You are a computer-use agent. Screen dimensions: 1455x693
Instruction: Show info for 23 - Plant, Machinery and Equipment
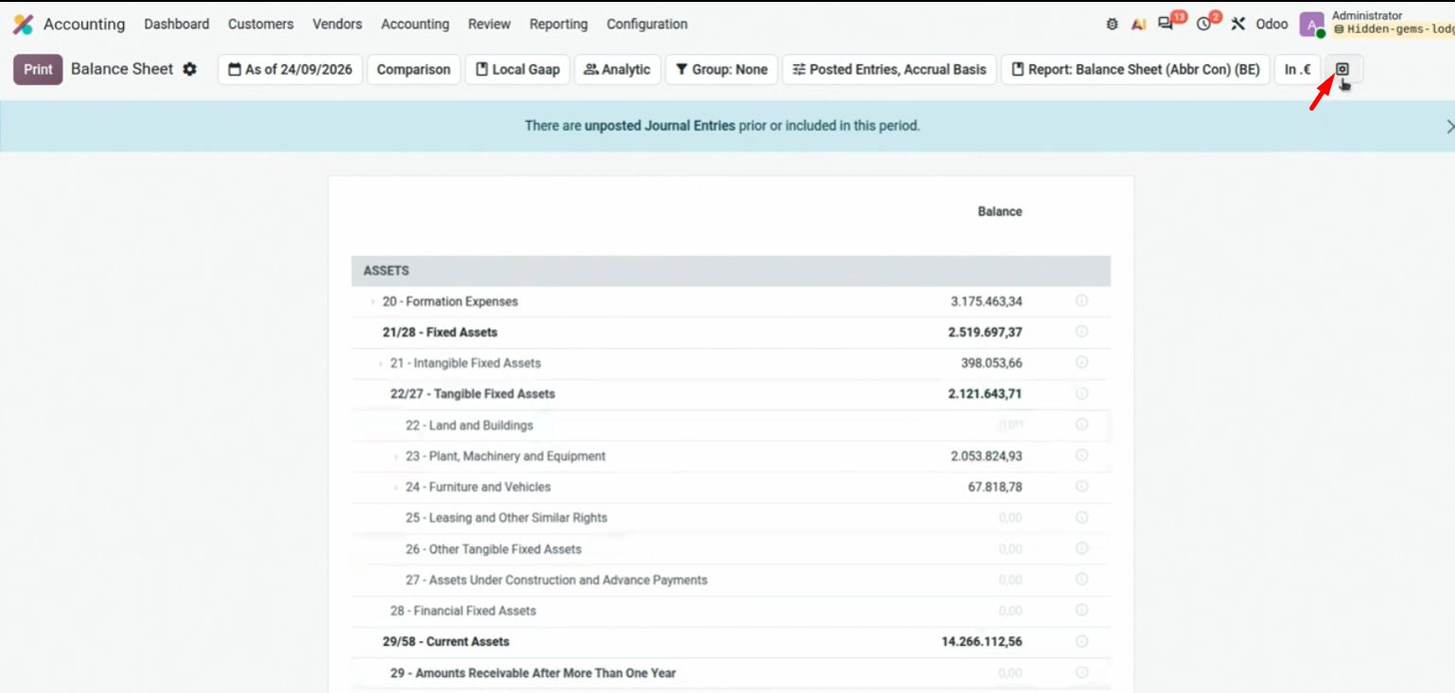[1081, 456]
